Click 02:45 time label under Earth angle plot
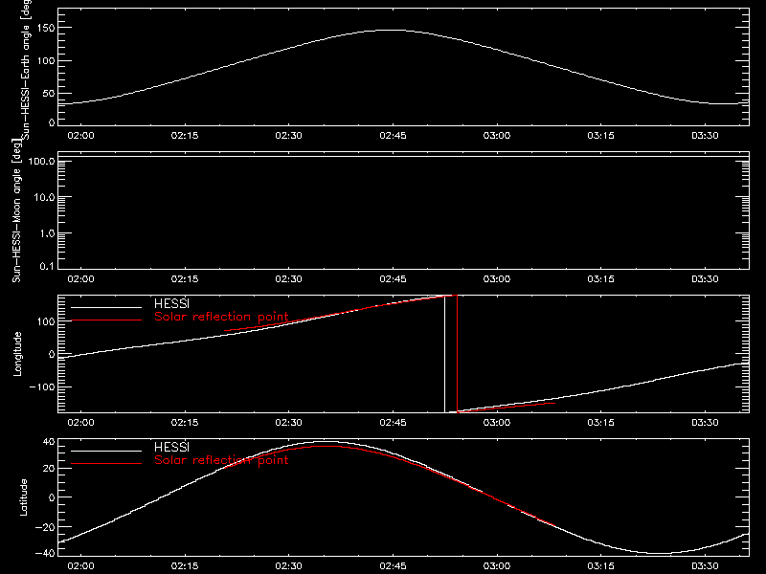 click(x=393, y=135)
